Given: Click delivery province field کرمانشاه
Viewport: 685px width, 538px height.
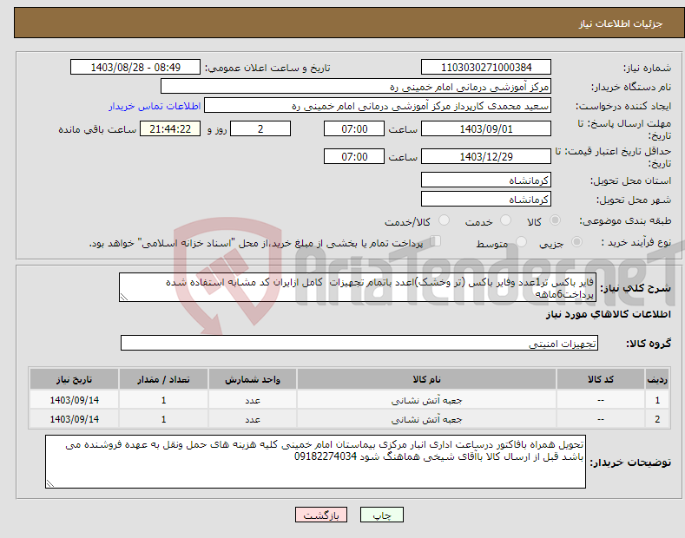Looking at the screenshot, I should pos(486,180).
